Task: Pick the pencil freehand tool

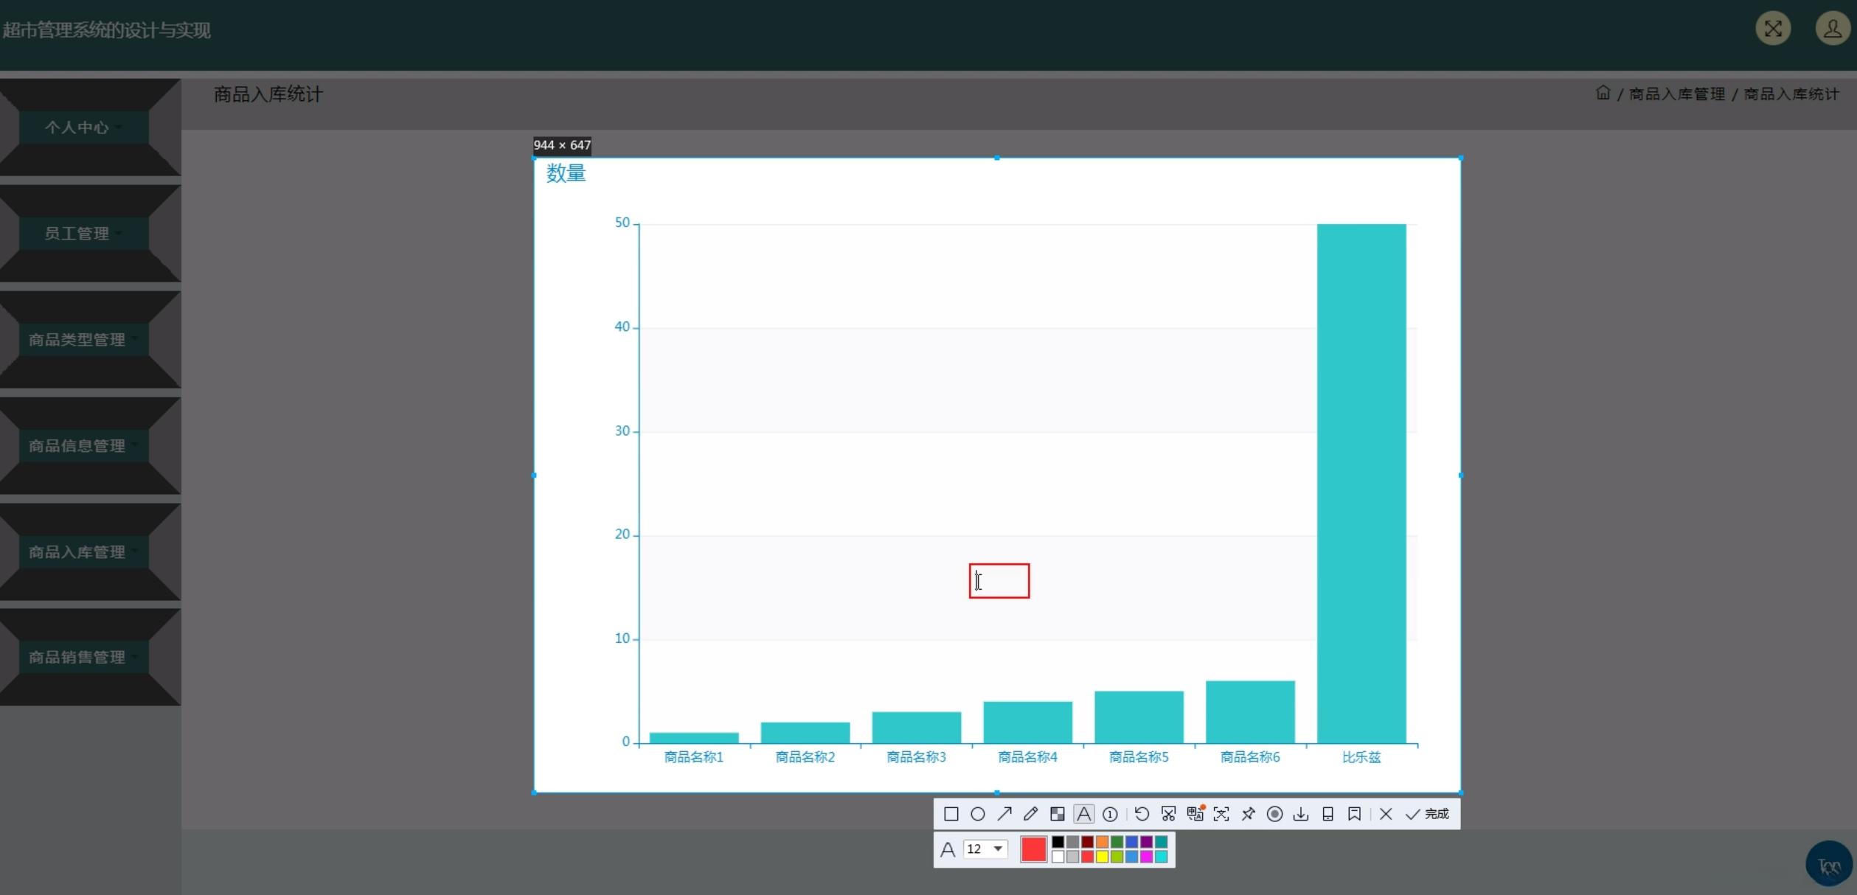Action: (x=1030, y=814)
